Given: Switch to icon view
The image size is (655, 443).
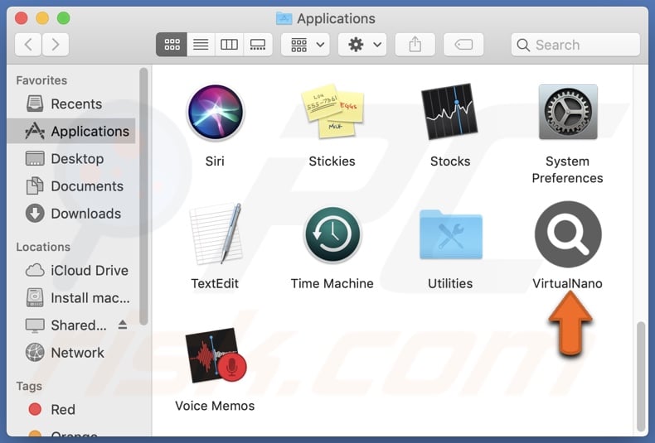Looking at the screenshot, I should (x=172, y=44).
